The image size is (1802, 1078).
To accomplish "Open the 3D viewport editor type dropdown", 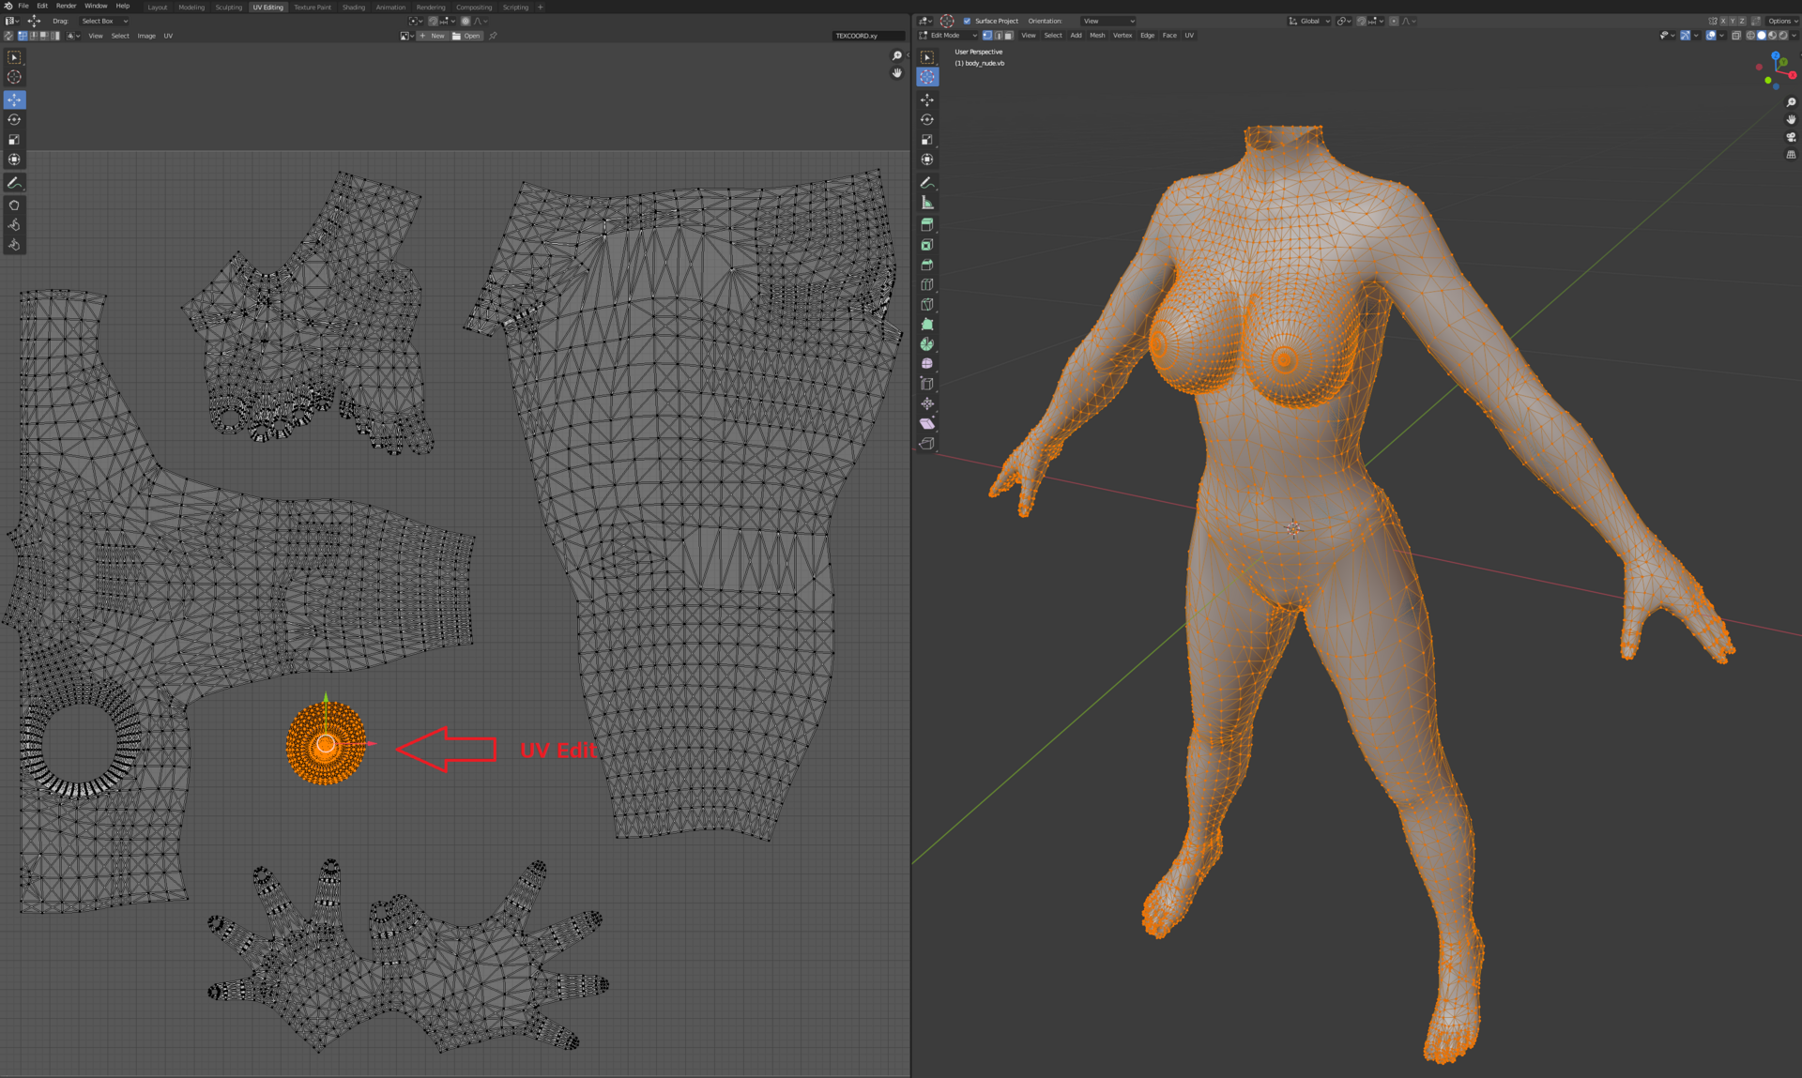I will (x=925, y=21).
